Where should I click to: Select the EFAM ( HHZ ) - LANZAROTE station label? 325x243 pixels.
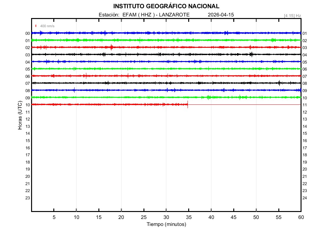156,15
